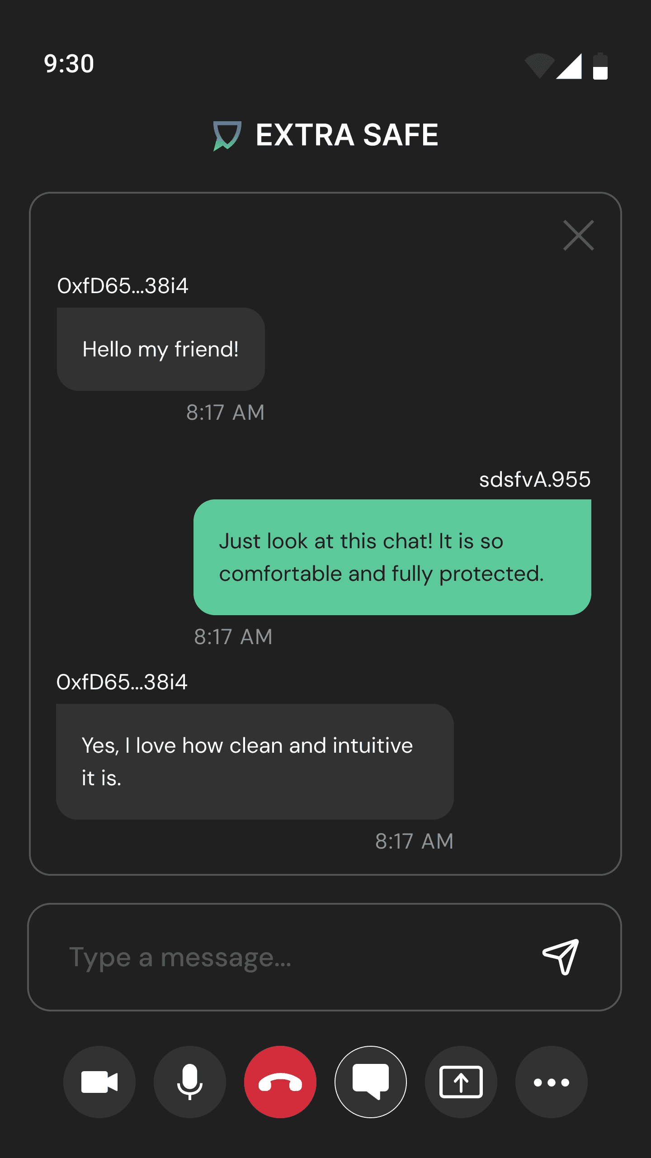The width and height of the screenshot is (651, 1158).
Task: Tap the 9:30 status bar clock
Action: (69, 64)
